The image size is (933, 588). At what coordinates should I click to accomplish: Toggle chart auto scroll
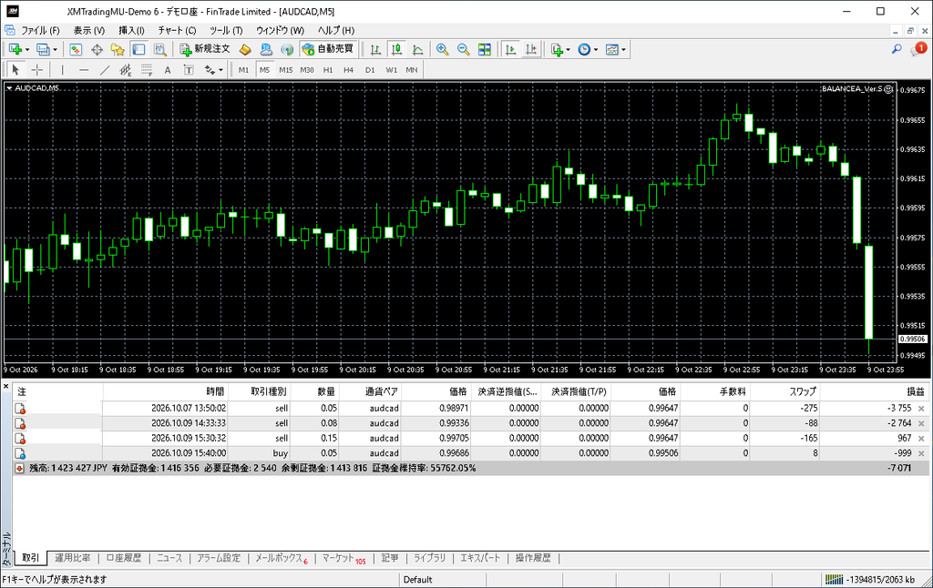click(510, 49)
